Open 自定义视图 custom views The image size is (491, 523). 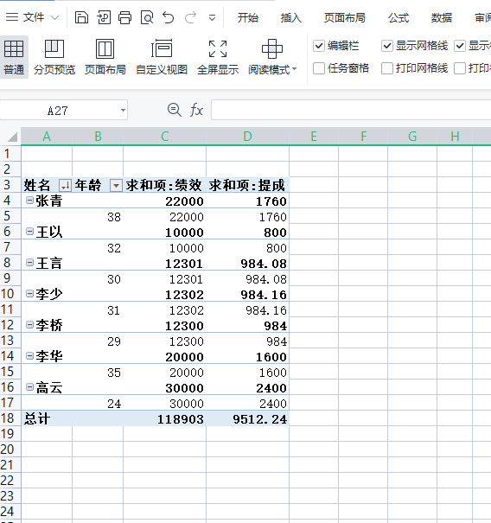click(x=162, y=57)
